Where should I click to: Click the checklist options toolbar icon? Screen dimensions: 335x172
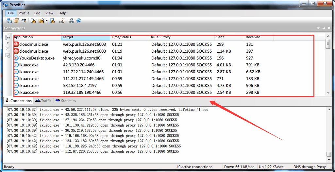[x=62, y=21]
